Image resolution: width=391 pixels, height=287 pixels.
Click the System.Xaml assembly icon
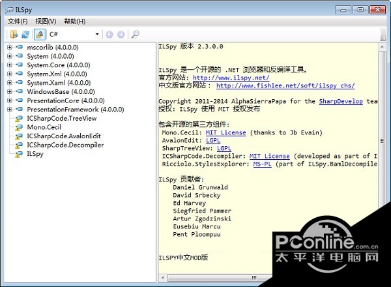pos(19,82)
